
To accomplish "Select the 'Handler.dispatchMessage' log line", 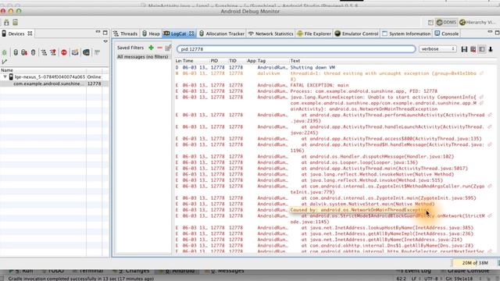I will 335,156.
